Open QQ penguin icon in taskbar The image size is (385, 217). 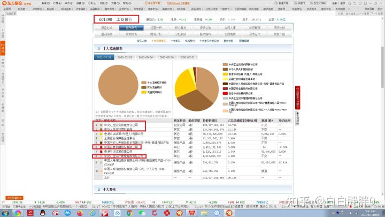tap(43, 213)
